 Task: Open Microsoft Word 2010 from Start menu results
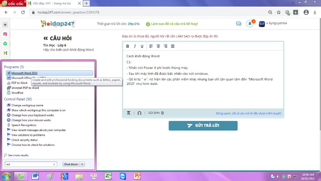49,73
